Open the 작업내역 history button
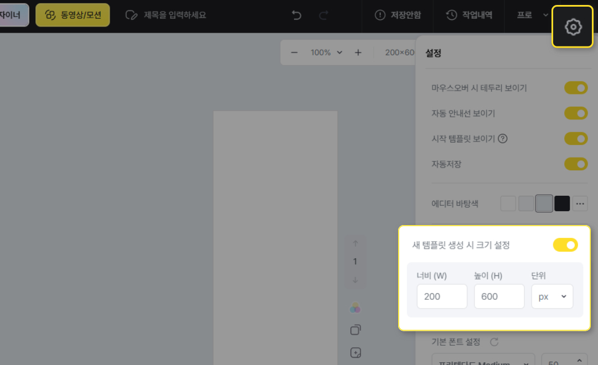Image resolution: width=598 pixels, height=365 pixels. (469, 15)
